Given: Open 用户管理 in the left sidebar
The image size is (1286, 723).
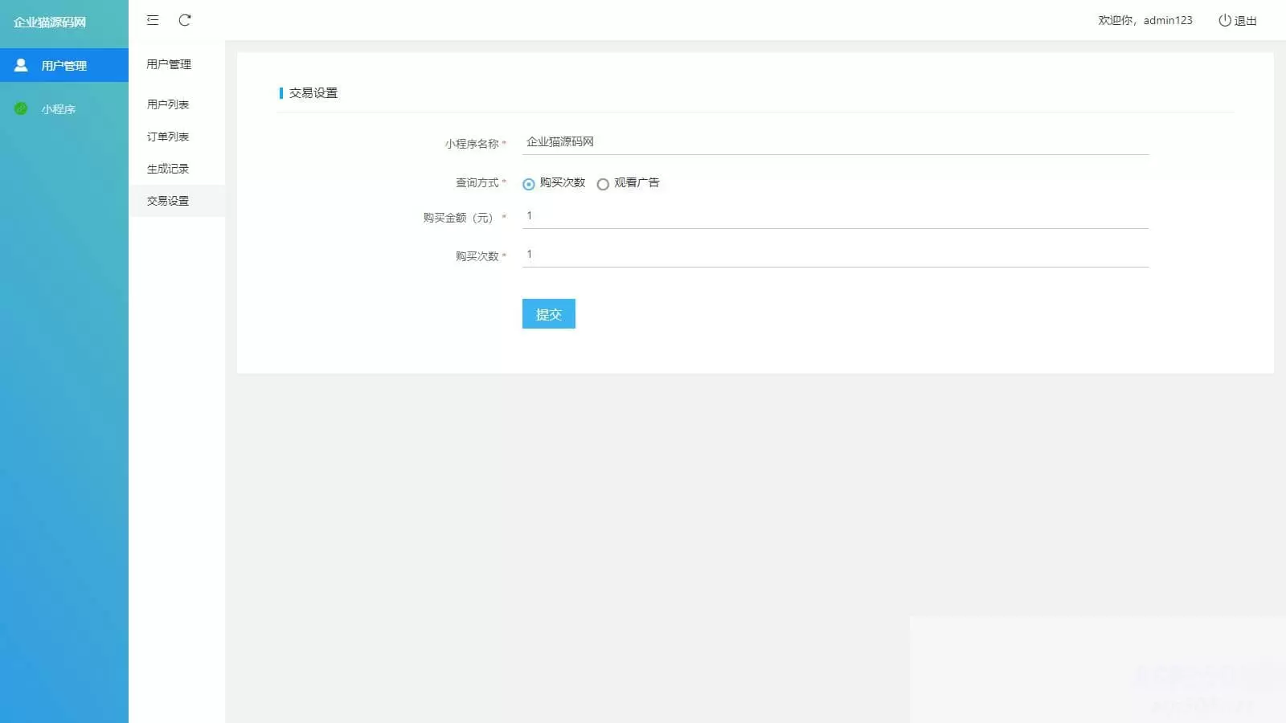Looking at the screenshot, I should tap(64, 65).
